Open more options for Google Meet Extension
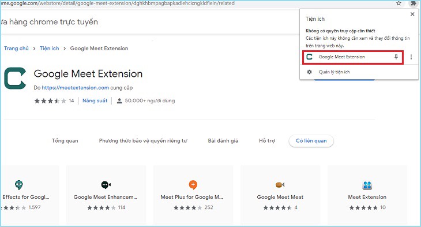The width and height of the screenshot is (421, 227). [x=411, y=57]
